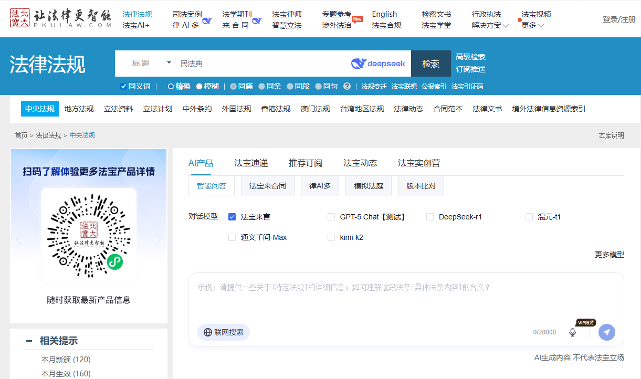
Task: Go to previous banner with left arrow
Action: (19, 240)
